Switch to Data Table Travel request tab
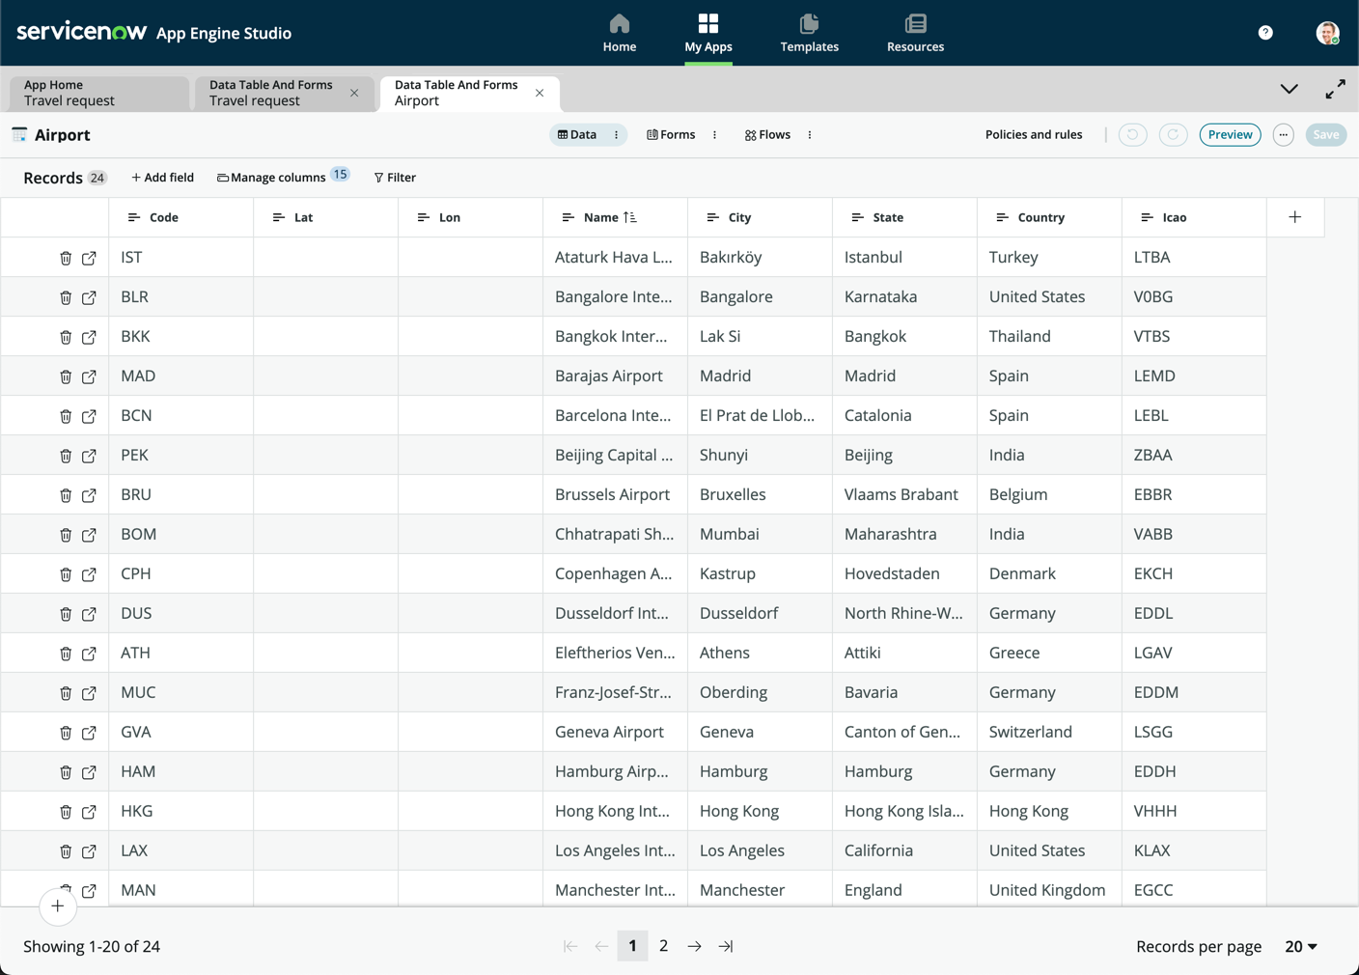This screenshot has width=1359, height=975. [x=273, y=93]
